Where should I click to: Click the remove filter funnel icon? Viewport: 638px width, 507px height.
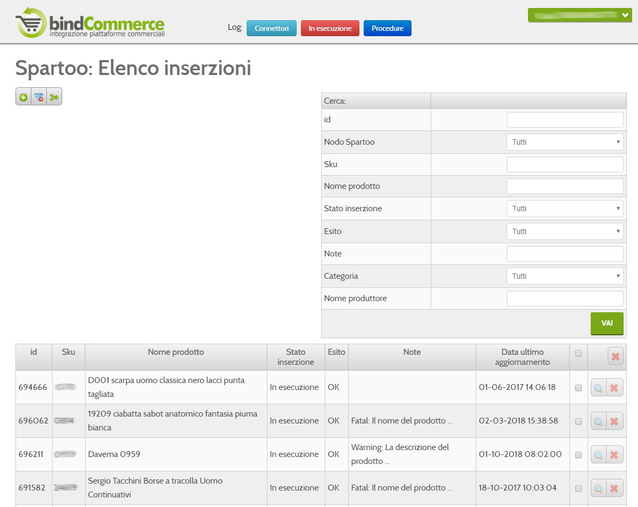39,97
